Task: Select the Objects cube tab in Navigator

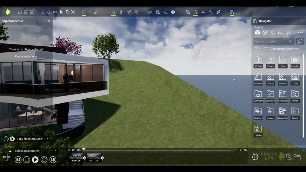Action: [257, 32]
